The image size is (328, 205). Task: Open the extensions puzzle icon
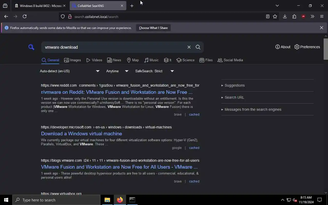pos(294,16)
